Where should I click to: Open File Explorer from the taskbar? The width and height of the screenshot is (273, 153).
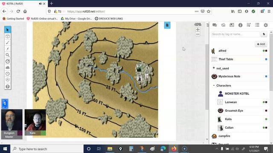point(110,149)
